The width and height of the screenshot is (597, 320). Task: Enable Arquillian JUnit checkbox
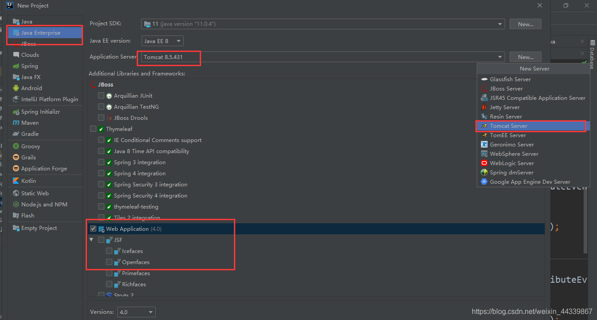click(x=101, y=95)
